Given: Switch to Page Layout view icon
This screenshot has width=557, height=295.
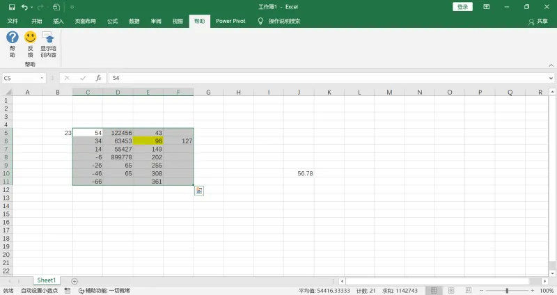Looking at the screenshot, I should (451, 291).
